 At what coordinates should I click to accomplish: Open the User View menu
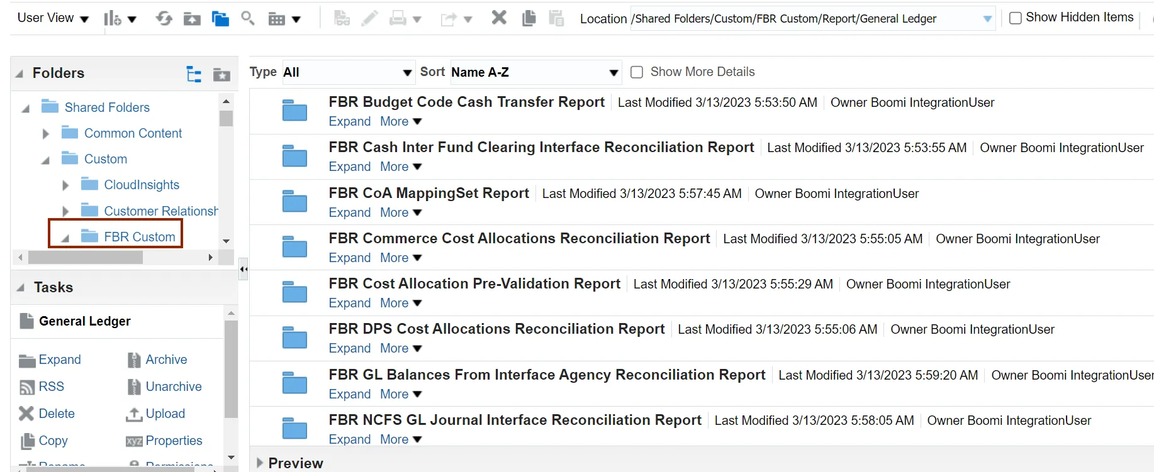(53, 18)
